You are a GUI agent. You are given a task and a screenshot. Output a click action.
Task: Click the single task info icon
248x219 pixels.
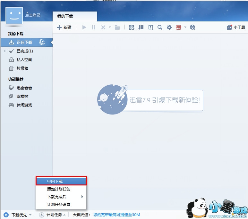coord(150,27)
